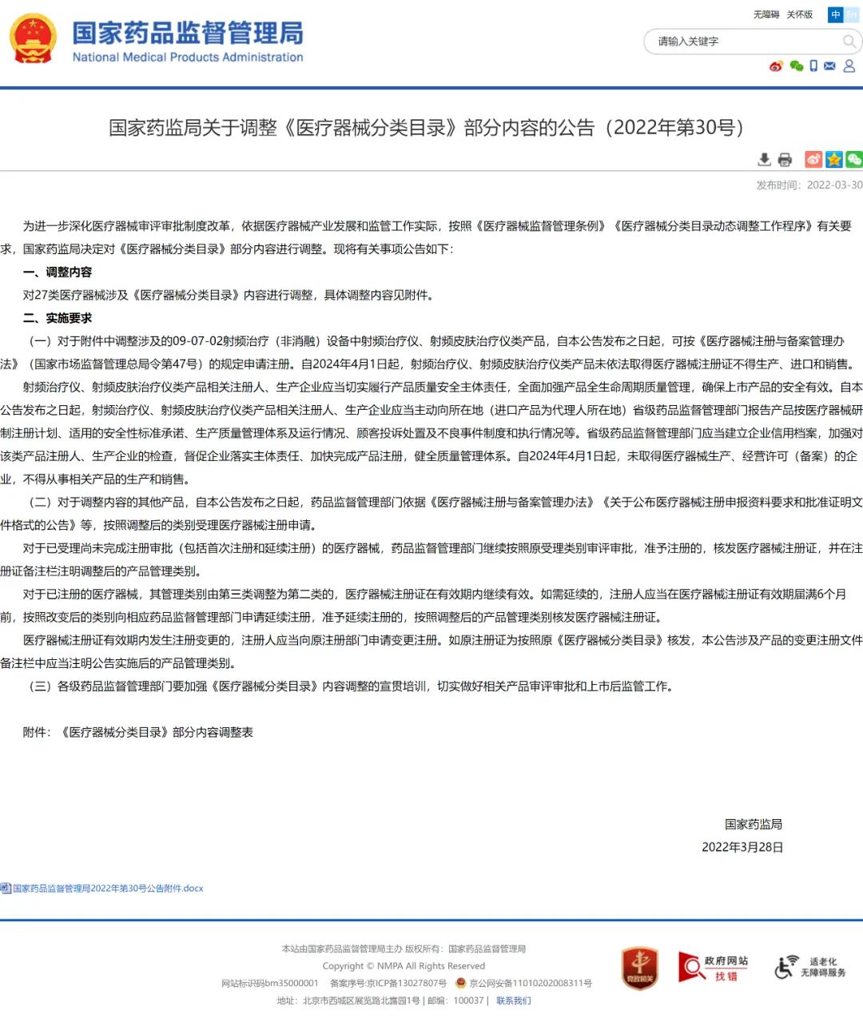Open the 京公网安备11010202008311号 link

point(531,984)
